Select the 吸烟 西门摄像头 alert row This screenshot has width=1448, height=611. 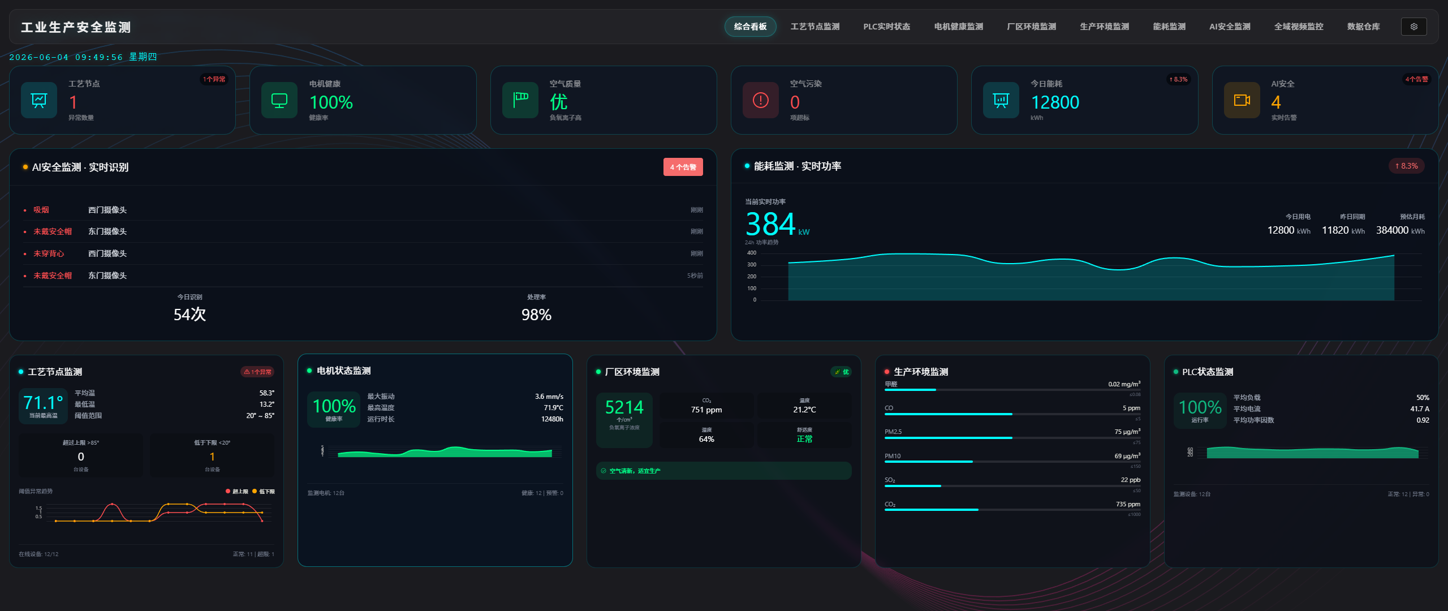[x=363, y=210]
